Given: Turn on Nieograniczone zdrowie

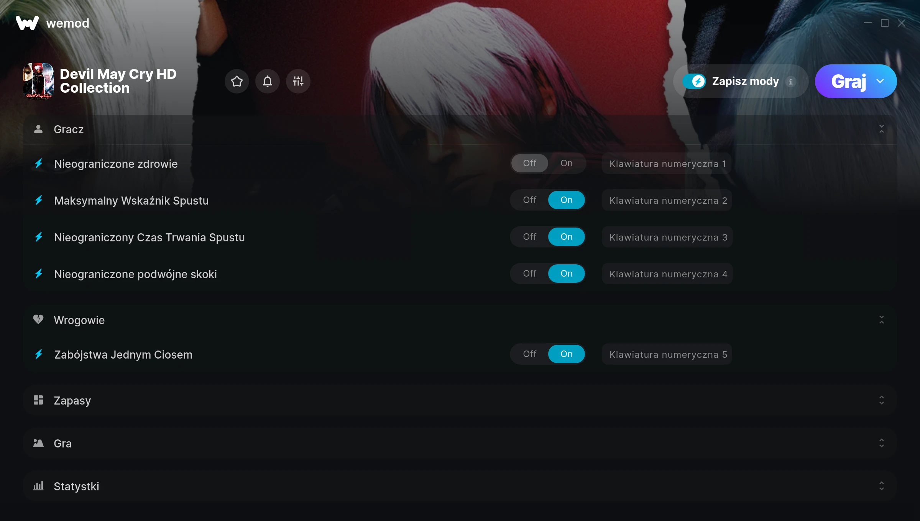Looking at the screenshot, I should pyautogui.click(x=566, y=163).
